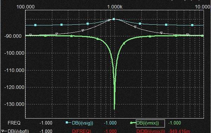
Task: Select the DB(i(vbpf)) trace label
Action: tap(18, 131)
